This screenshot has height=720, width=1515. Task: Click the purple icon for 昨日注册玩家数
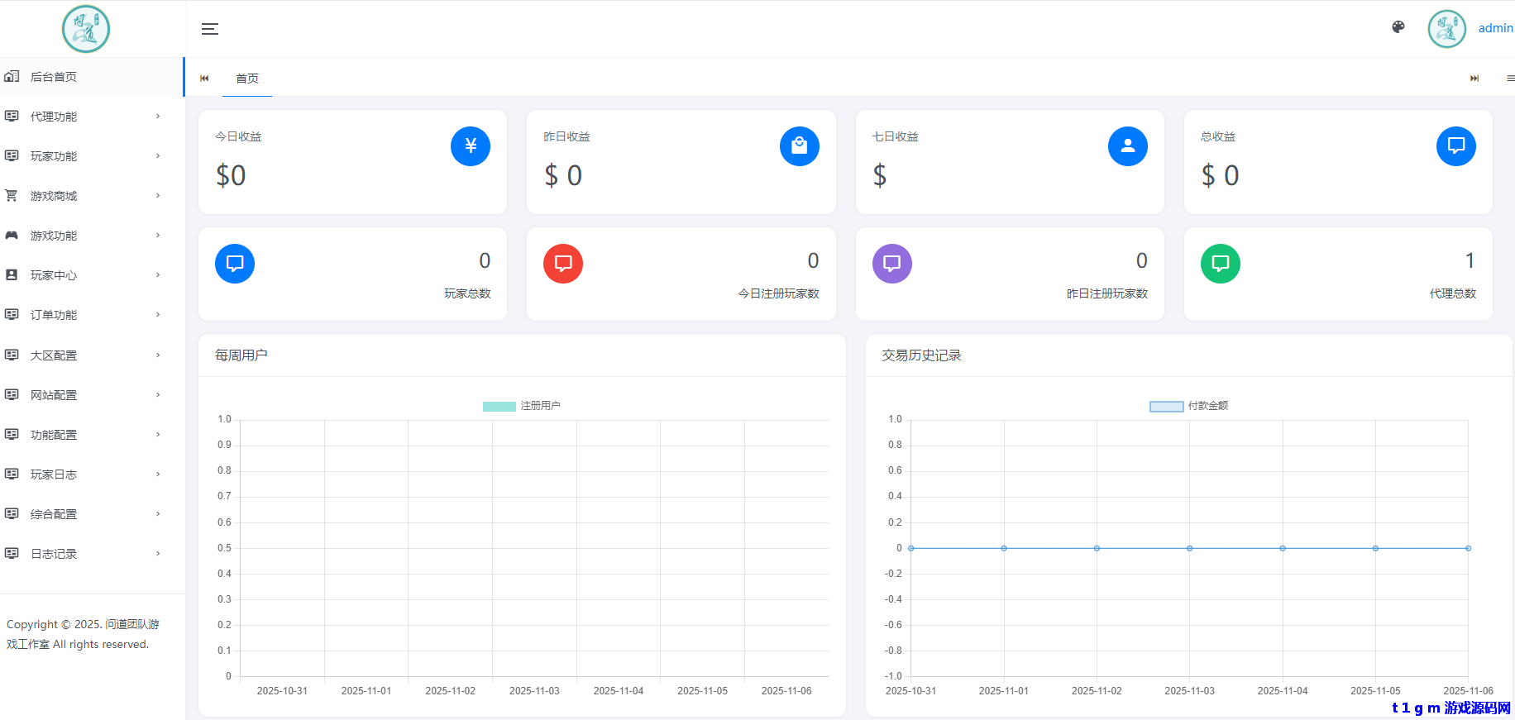(891, 264)
